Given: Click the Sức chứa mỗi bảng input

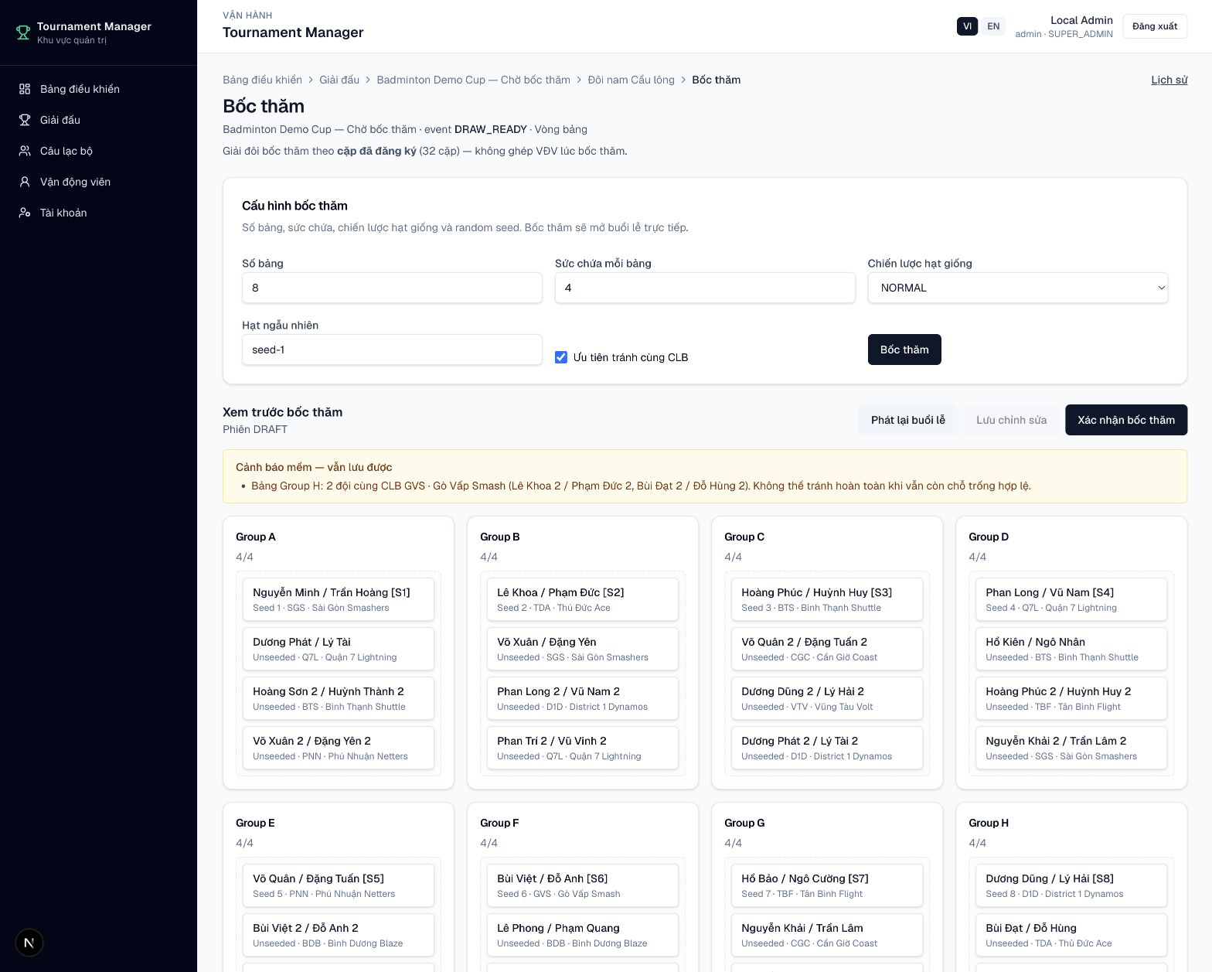Looking at the screenshot, I should click(x=705, y=288).
